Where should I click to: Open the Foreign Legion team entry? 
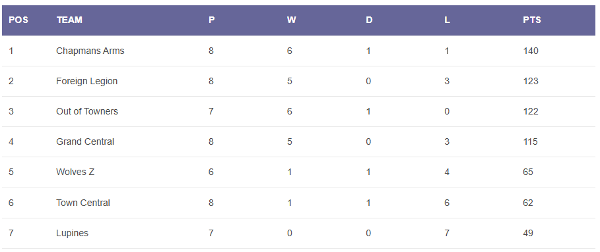[87, 81]
